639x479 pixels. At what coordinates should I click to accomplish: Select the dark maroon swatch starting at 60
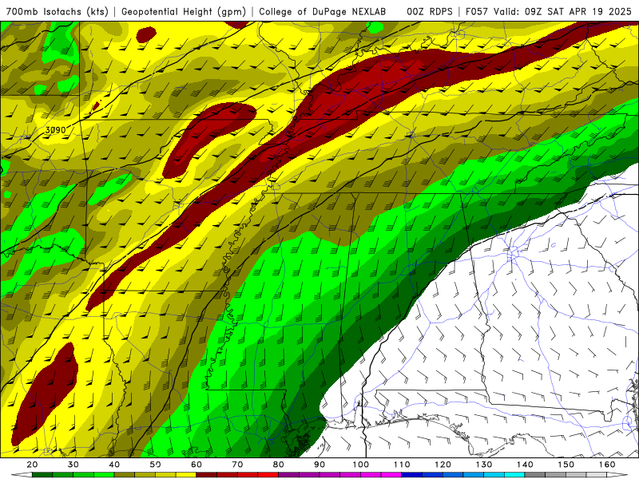pyautogui.click(x=207, y=474)
